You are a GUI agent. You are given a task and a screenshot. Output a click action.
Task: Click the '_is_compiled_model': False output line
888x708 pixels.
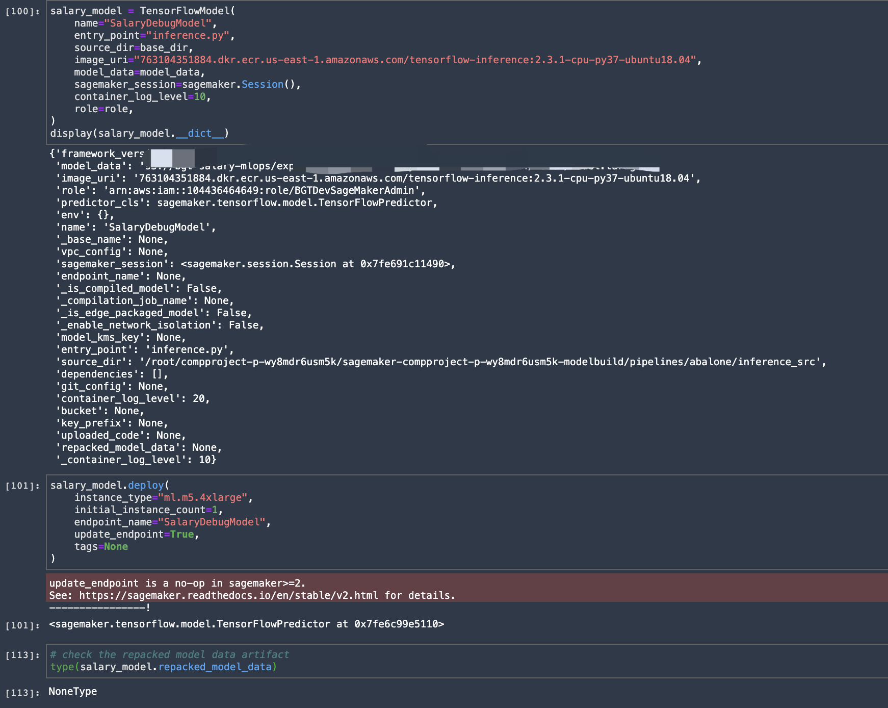139,288
